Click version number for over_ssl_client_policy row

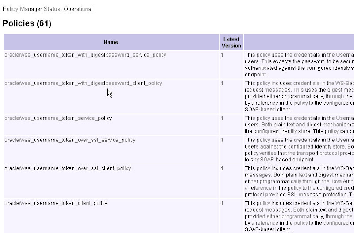pos(222,168)
